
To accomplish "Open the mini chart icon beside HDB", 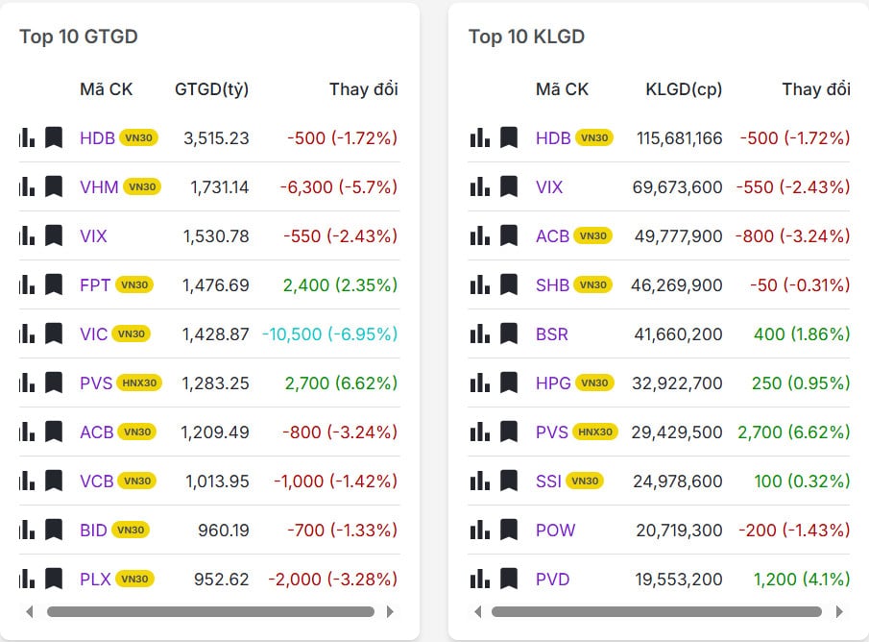I will 26,137.
